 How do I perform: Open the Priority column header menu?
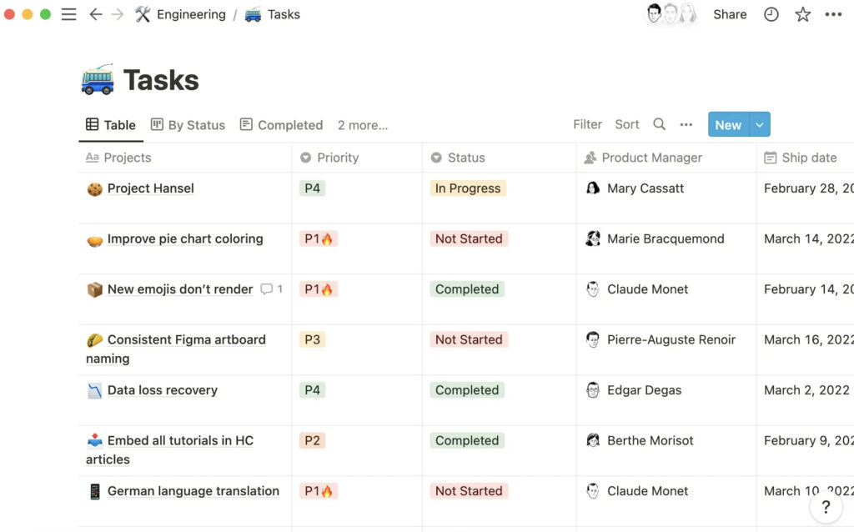[x=337, y=158]
